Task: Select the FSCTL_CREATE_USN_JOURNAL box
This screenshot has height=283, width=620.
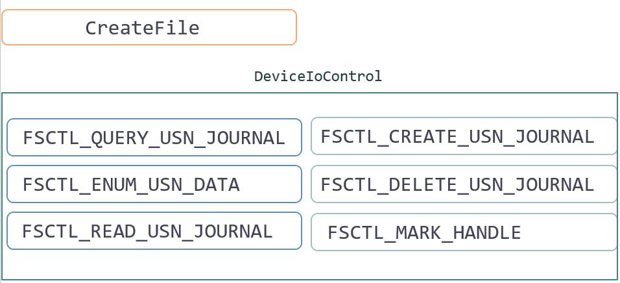Action: [x=464, y=136]
